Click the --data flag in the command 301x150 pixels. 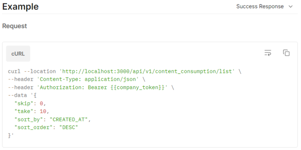click(17, 96)
